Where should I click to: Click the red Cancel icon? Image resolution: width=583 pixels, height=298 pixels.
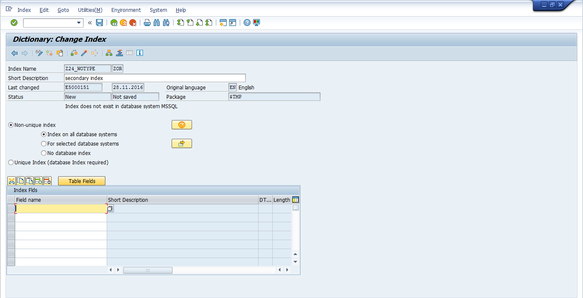tap(133, 23)
